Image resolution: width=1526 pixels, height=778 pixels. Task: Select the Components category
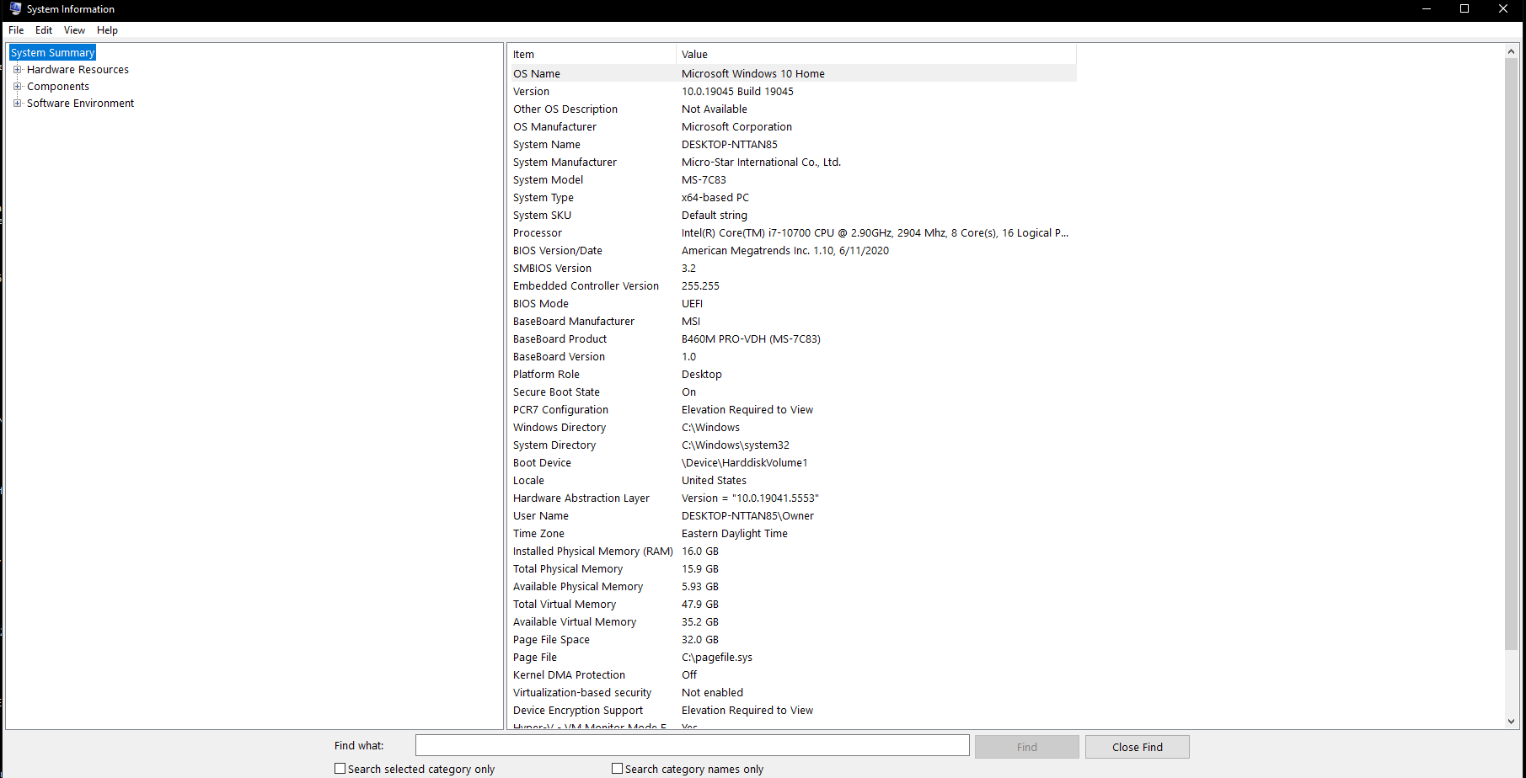(58, 87)
